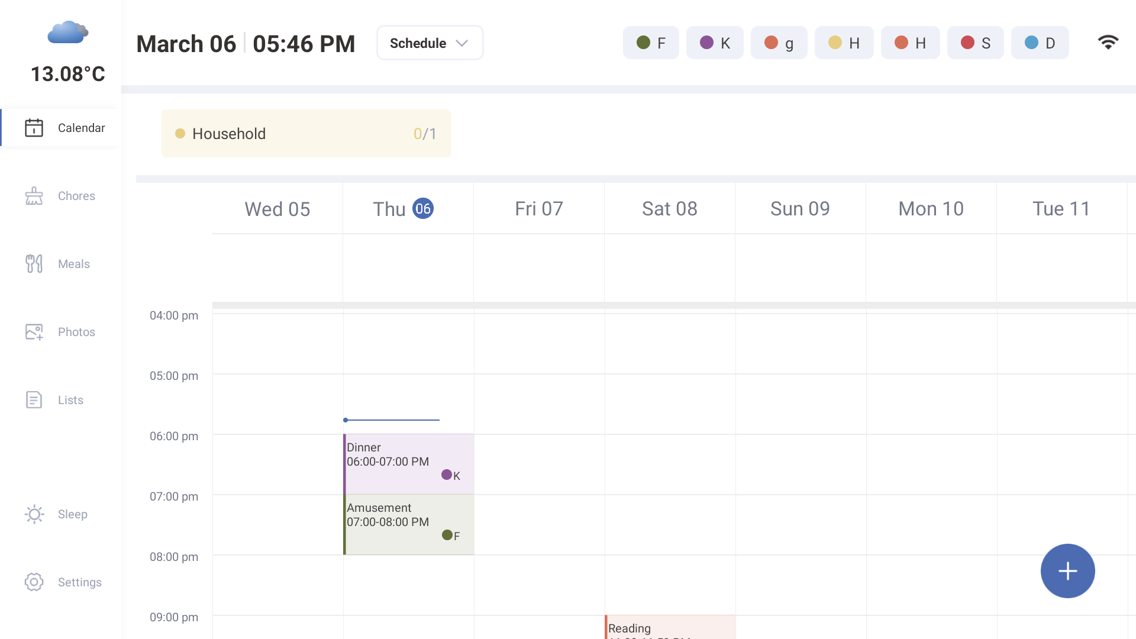Expand the Household tasks card

(306, 134)
